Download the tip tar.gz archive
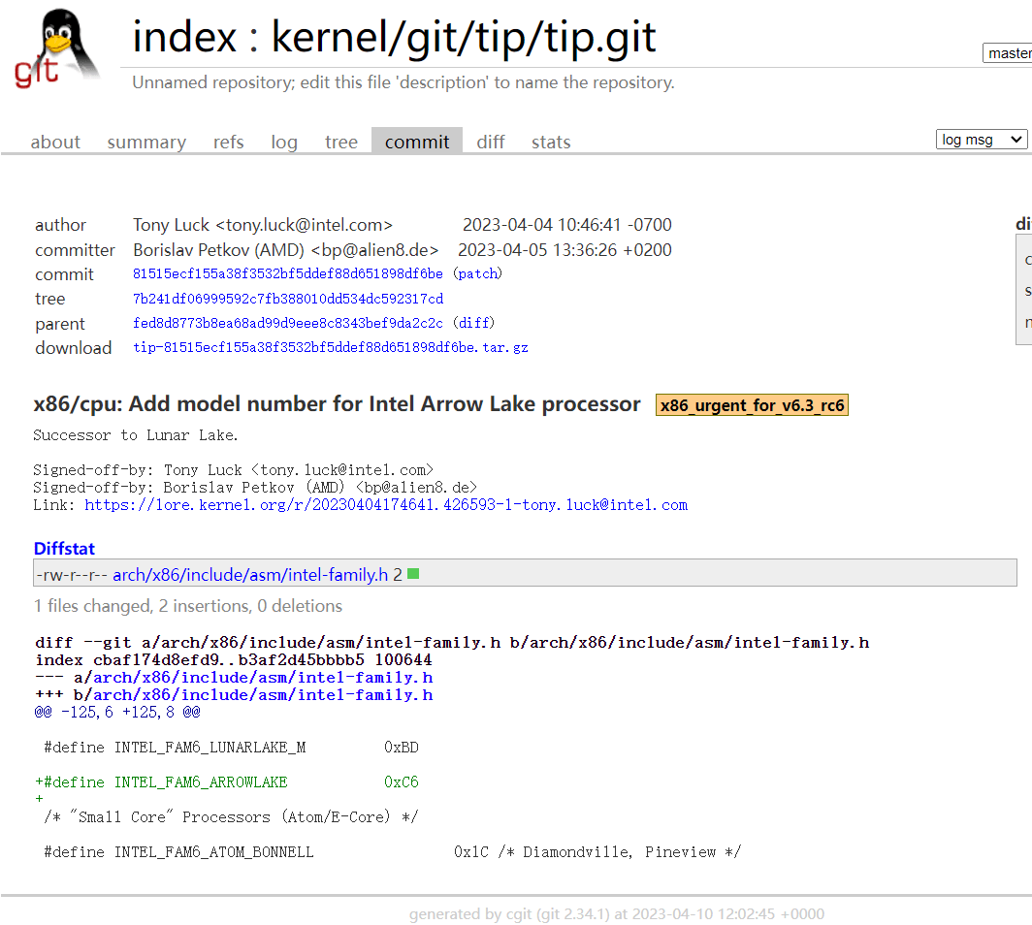The width and height of the screenshot is (1032, 925). point(330,347)
